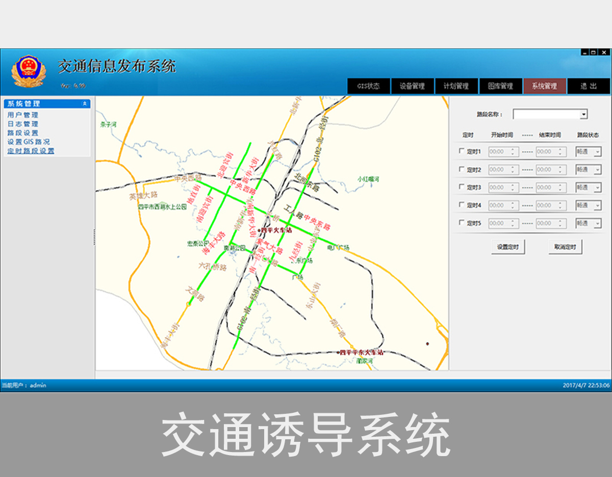Screen dimensions: 612x477
Task: Click the maximize window icon
Action: [x=593, y=52]
